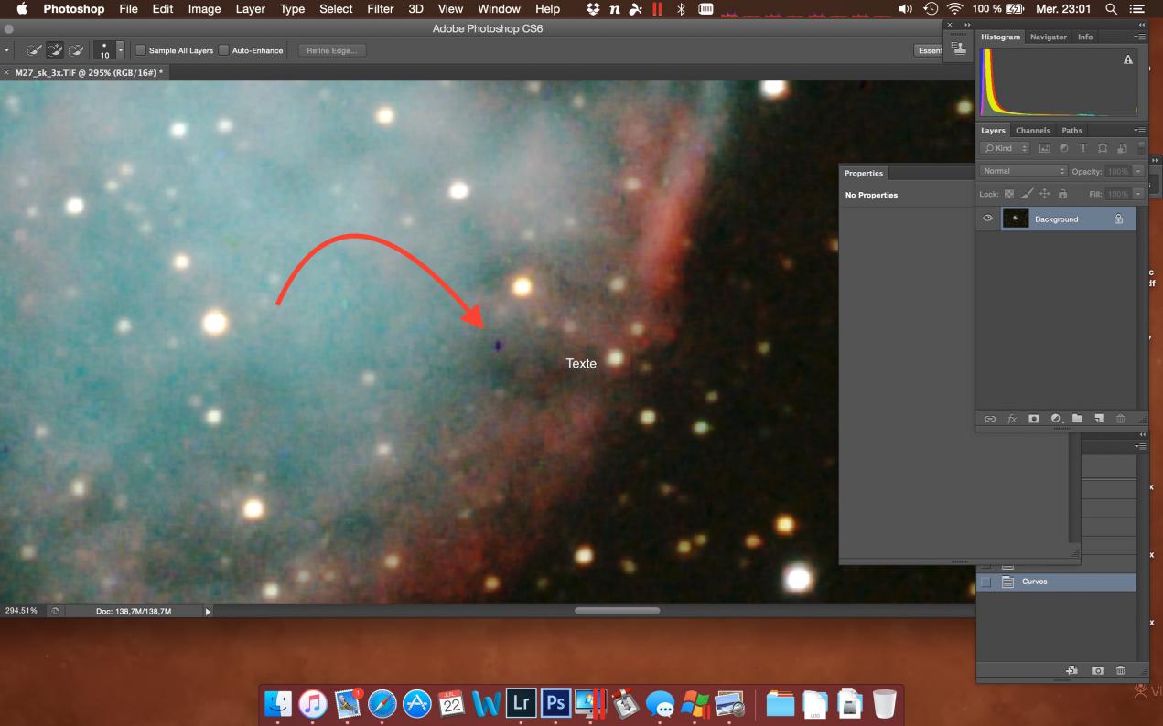Switch to the Navigator tab
Screen dimensions: 1163x726
(1048, 37)
